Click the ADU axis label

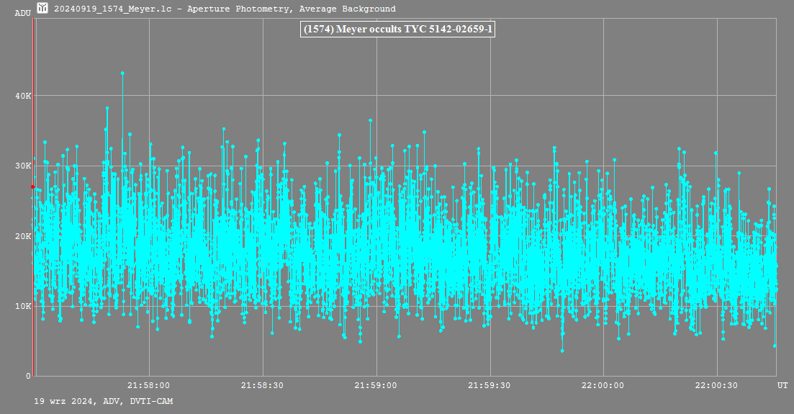click(x=23, y=13)
